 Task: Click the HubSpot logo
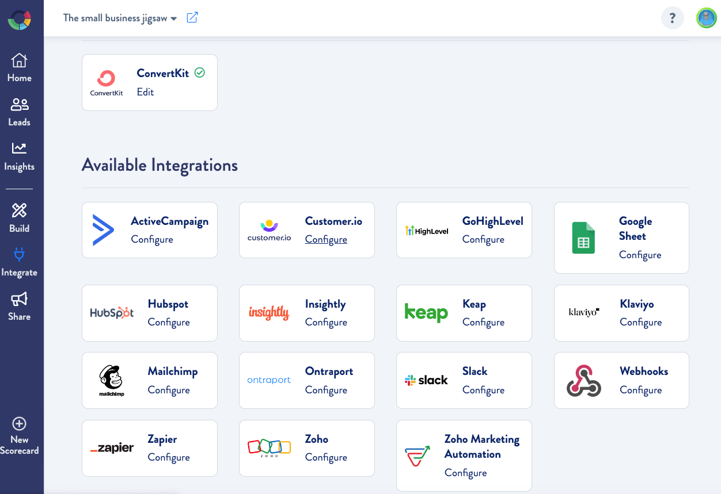click(x=112, y=313)
